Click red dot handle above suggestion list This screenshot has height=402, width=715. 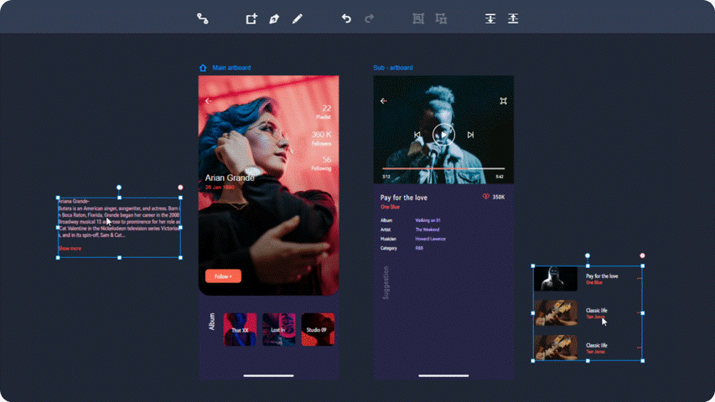643,255
